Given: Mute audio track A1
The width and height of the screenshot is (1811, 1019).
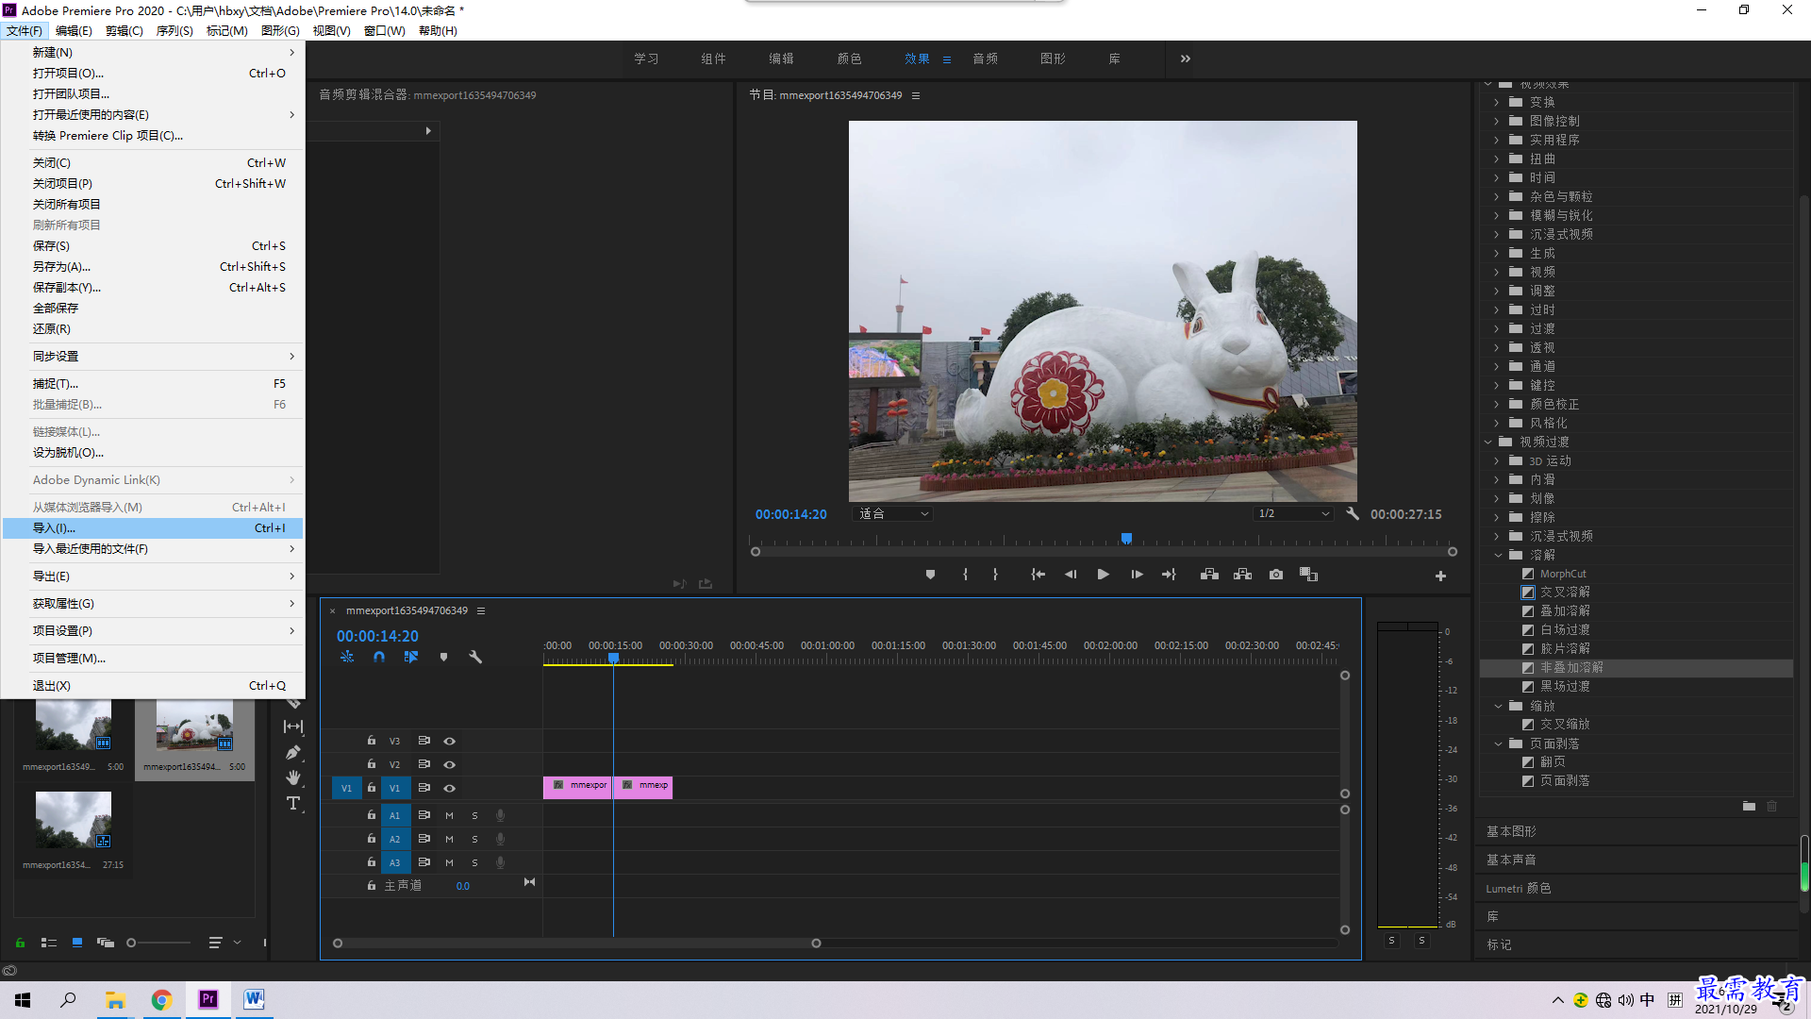Looking at the screenshot, I should pos(449,815).
